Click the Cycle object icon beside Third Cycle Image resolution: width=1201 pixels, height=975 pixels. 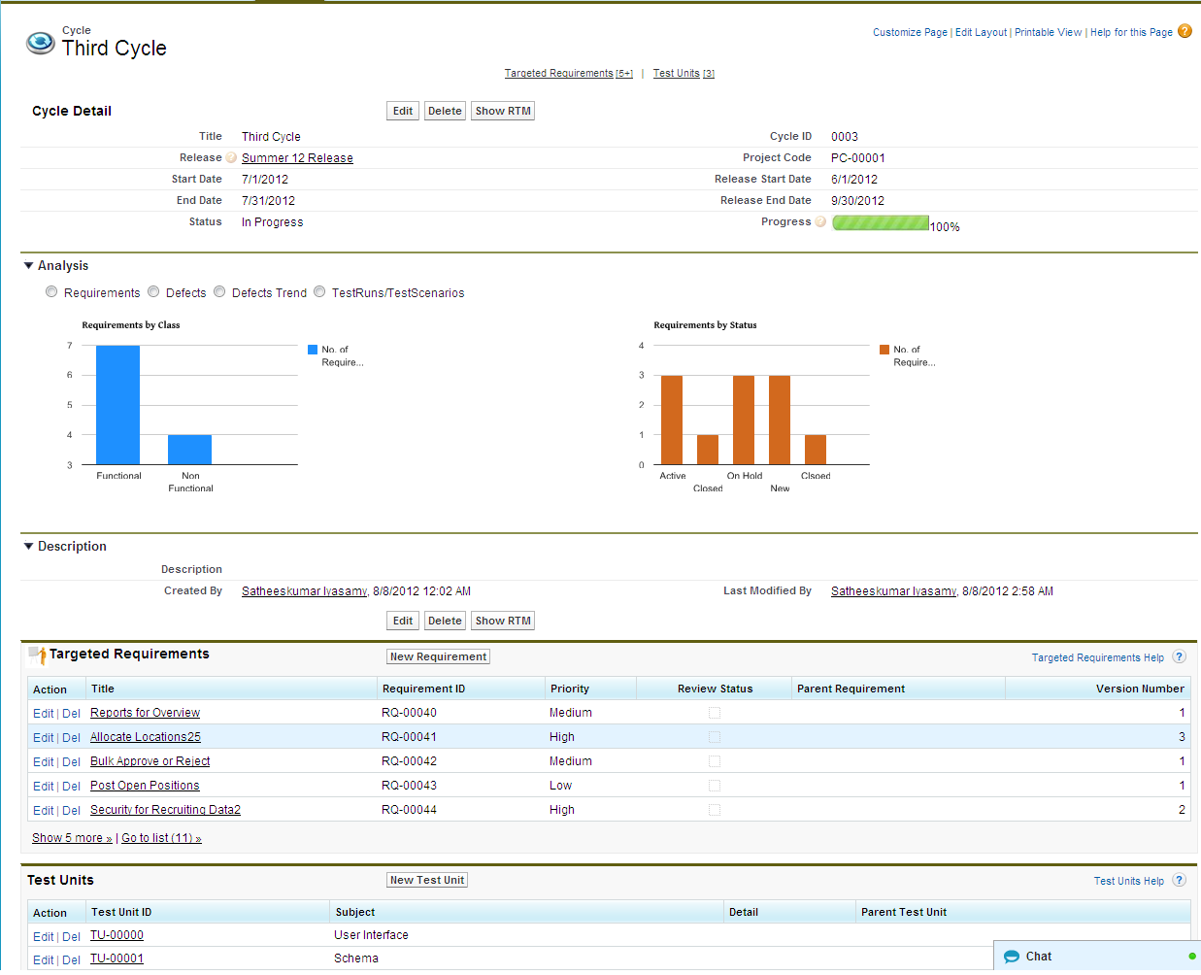tap(40, 43)
